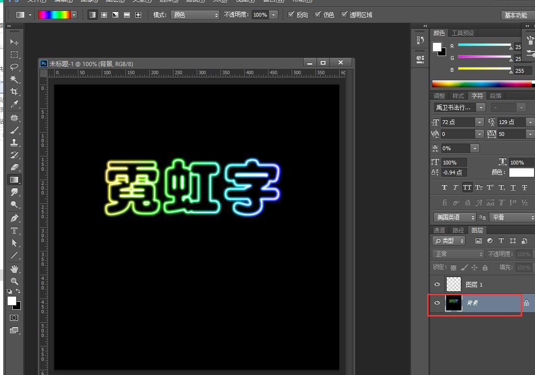This screenshot has height=375, width=535.
Task: Switch to the 通道 channels tab
Action: [439, 230]
